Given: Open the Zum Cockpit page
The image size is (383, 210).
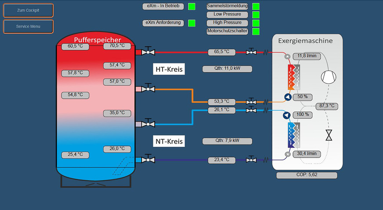Looking at the screenshot, I should coord(28,10).
